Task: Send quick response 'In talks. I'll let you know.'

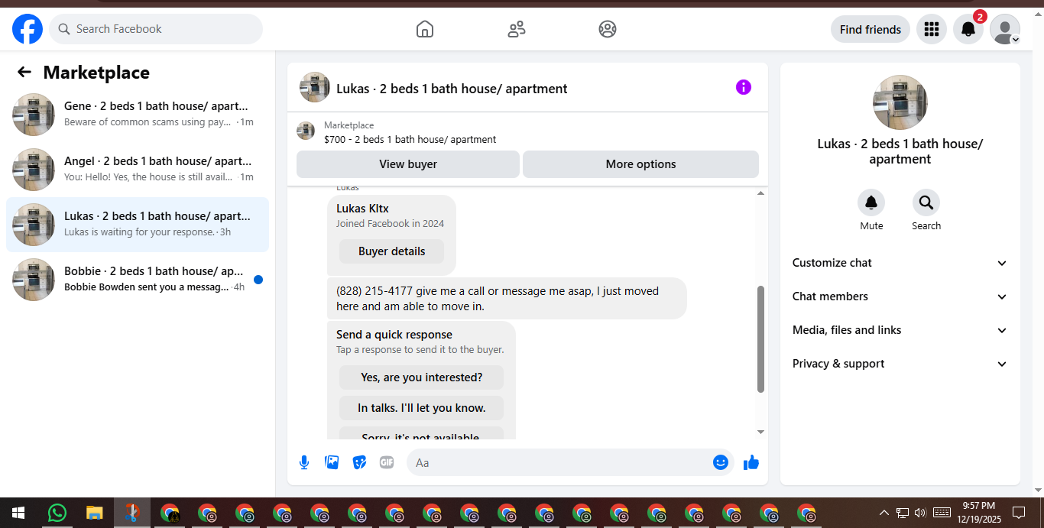Action: tap(422, 408)
